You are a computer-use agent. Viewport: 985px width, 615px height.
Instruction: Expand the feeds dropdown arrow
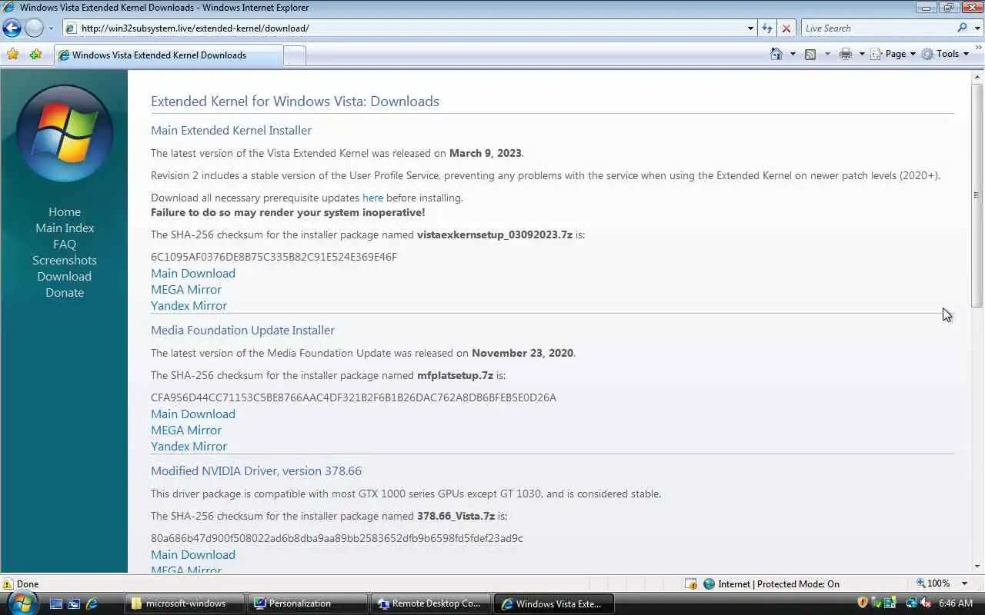click(x=827, y=54)
